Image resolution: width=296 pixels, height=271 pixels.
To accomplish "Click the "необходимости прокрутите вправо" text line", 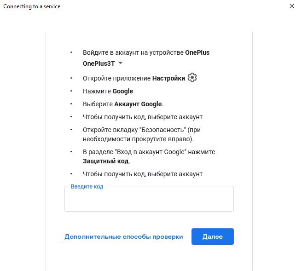I will [138, 139].
